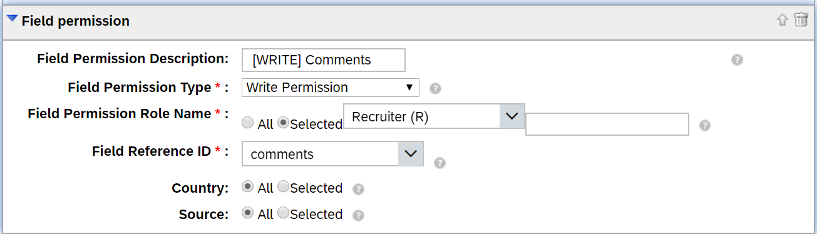Click the move-up arrow icon
Image resolution: width=817 pixels, height=234 pixels.
click(x=782, y=20)
